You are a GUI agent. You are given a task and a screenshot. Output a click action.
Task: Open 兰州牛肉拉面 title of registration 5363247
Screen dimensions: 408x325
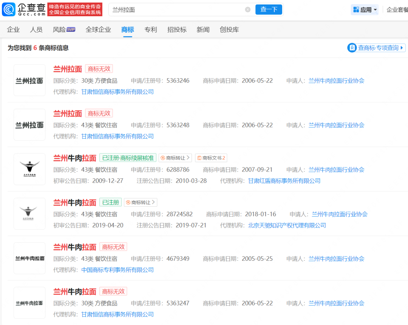[75, 291]
